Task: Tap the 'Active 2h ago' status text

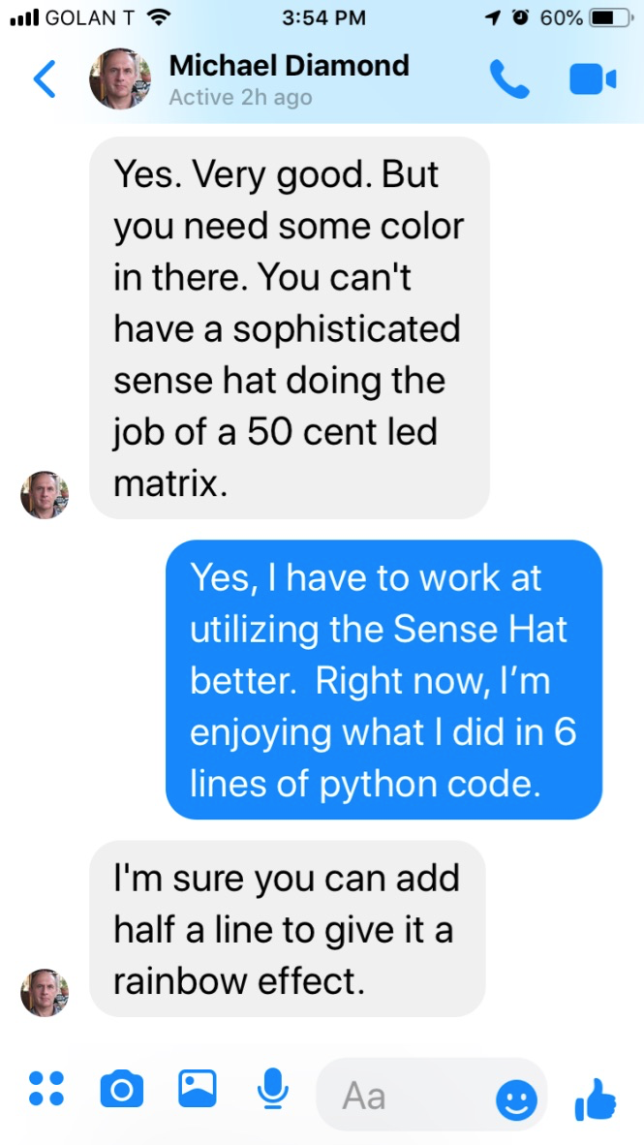Action: click(x=240, y=98)
